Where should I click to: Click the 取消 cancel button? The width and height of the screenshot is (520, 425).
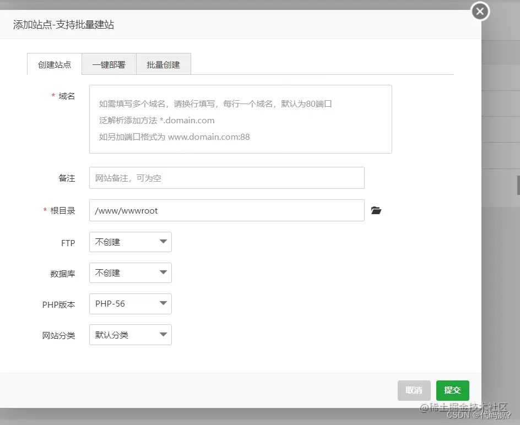(414, 390)
